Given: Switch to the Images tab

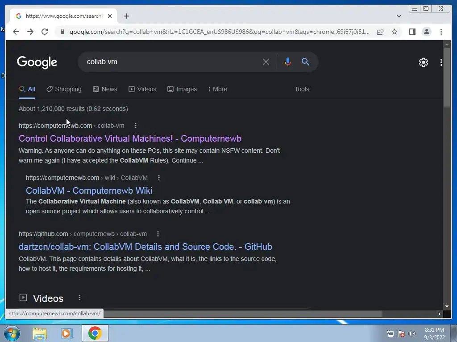Looking at the screenshot, I should tap(182, 89).
